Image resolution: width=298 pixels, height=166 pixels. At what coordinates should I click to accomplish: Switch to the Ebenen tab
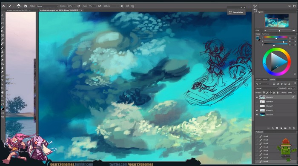272,80
